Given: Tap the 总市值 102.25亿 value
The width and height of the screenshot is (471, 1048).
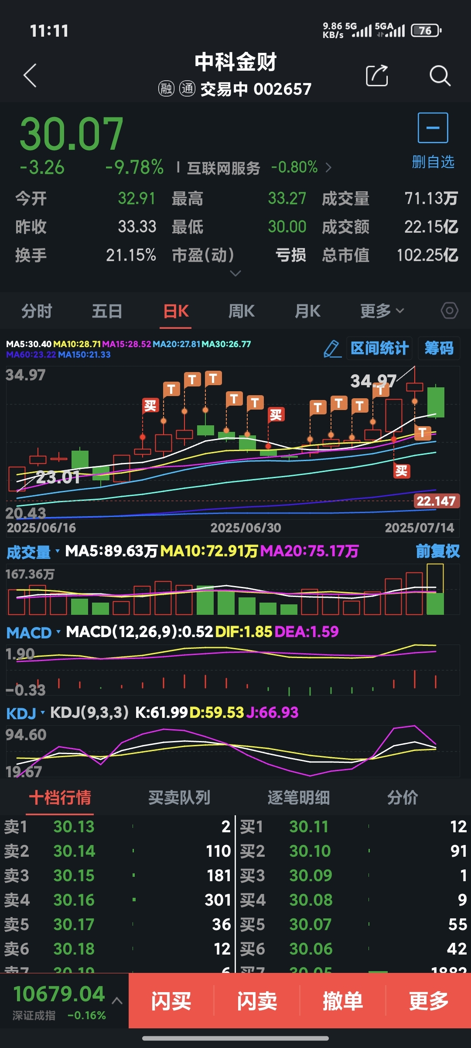Looking at the screenshot, I should (427, 255).
